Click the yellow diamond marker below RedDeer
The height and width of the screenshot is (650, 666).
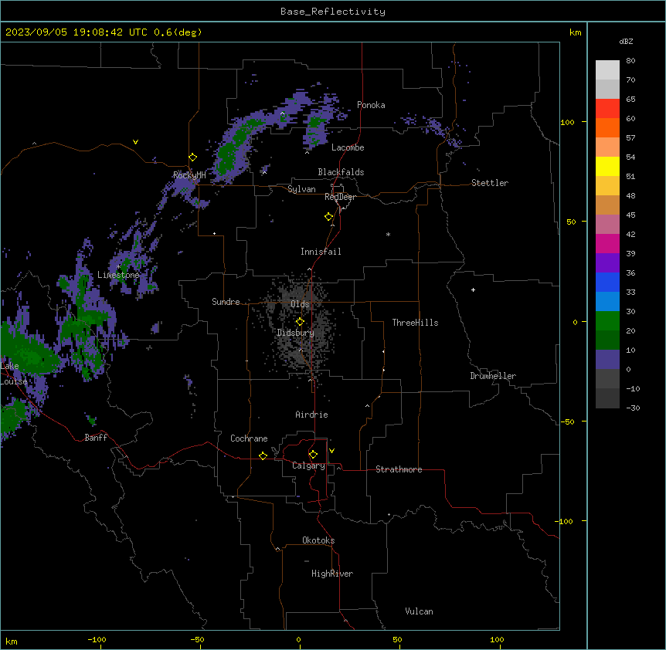(x=329, y=217)
